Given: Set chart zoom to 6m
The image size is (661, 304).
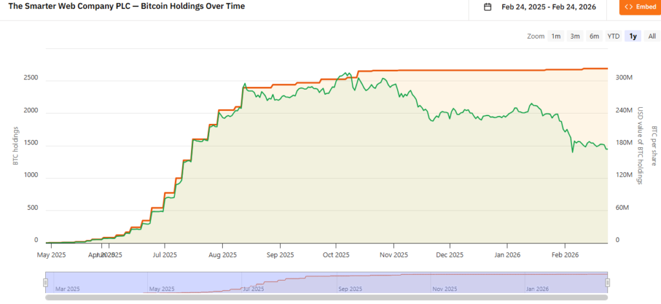Looking at the screenshot, I should tap(594, 36).
